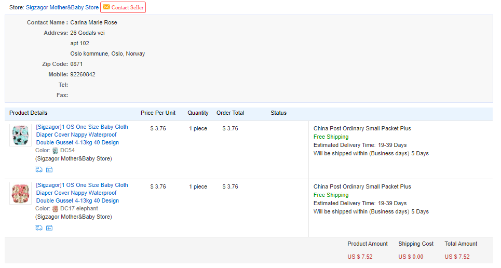Click the DC17 elephant diaper product thumbnail
The height and width of the screenshot is (268, 501).
[x=20, y=193]
